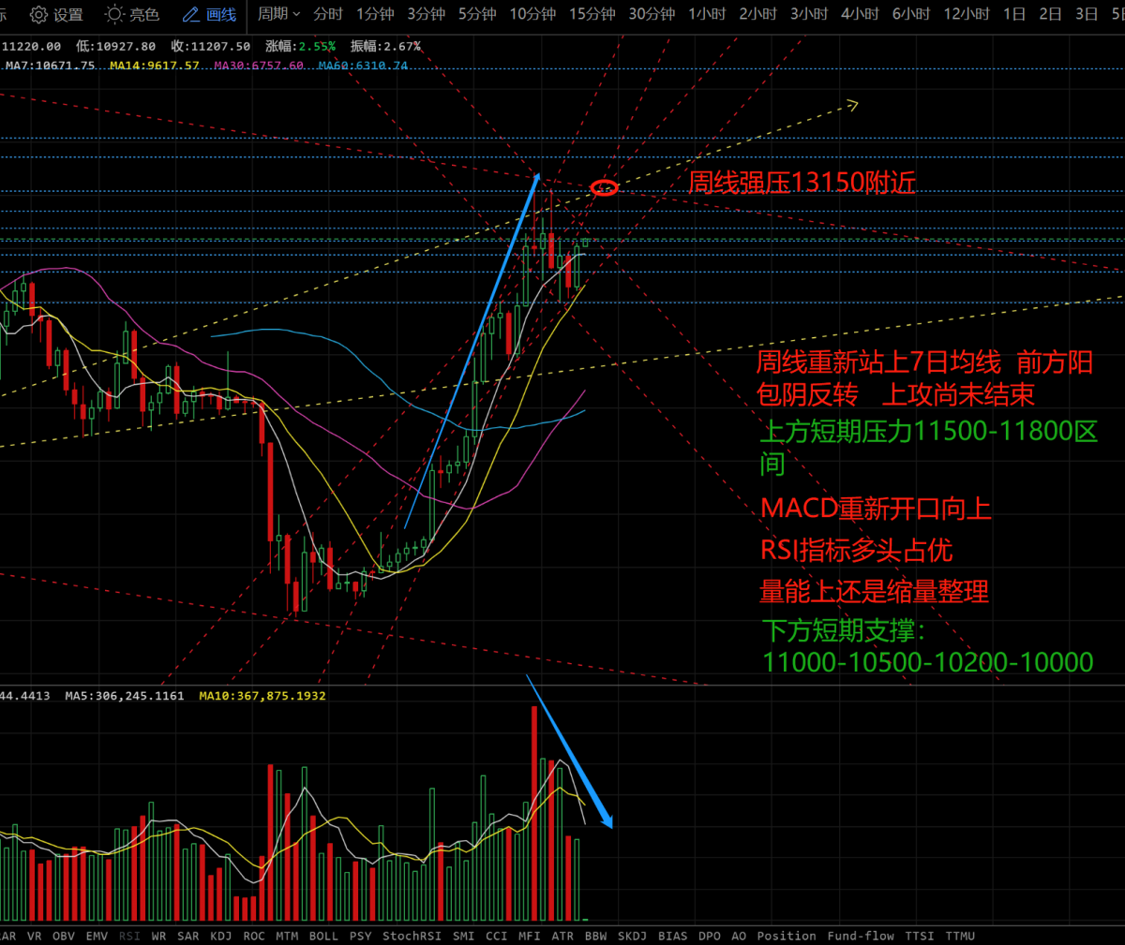Show the StochRSI indicator panel
The width and height of the screenshot is (1125, 945).
[x=412, y=936]
